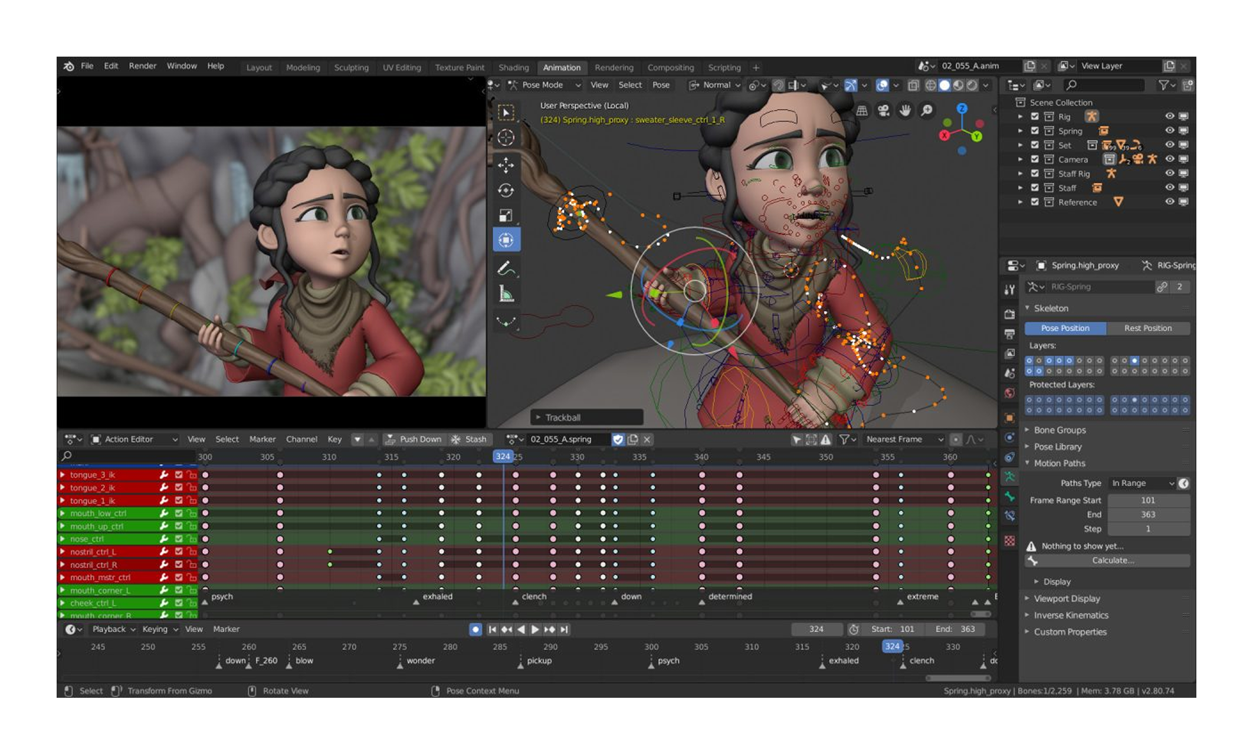The height and width of the screenshot is (755, 1253).
Task: Toggle mute checkbox on mouth_low_ctrl channel
Action: coord(178,513)
